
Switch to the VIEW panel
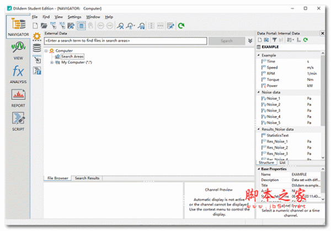(18, 50)
